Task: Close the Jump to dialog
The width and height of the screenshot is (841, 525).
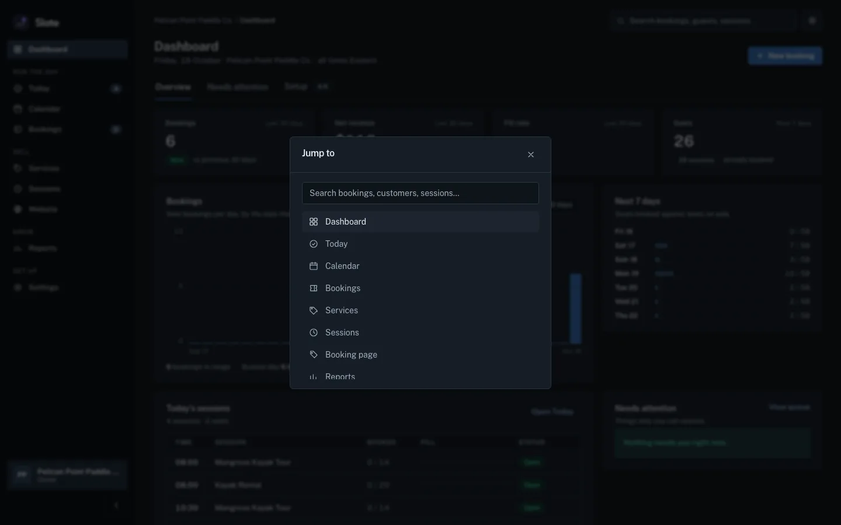Action: 531,155
